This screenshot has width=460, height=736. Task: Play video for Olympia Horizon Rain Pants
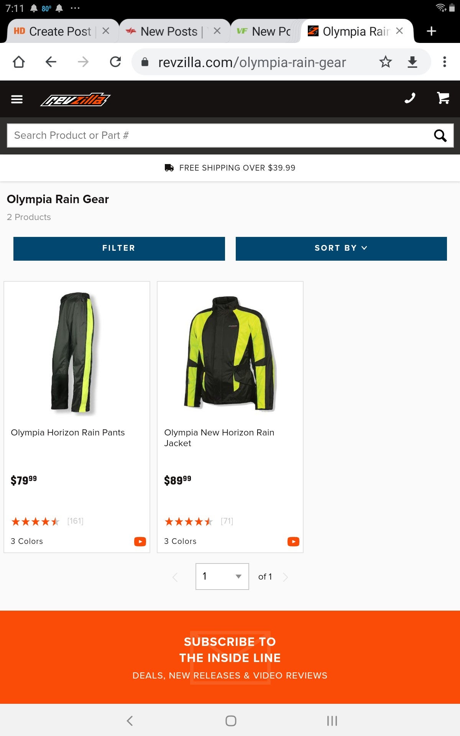[x=140, y=541]
